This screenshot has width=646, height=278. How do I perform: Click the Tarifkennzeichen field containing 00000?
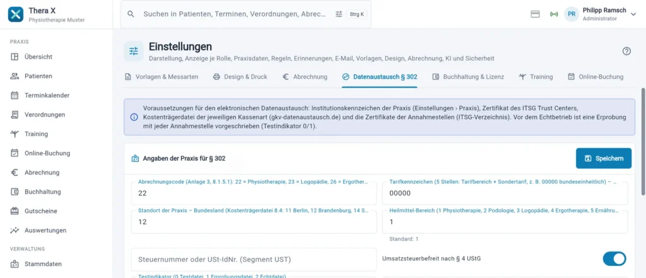pos(505,193)
